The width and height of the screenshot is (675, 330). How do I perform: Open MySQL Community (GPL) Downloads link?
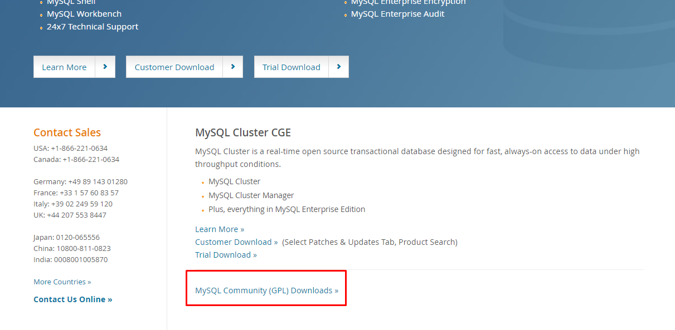(266, 290)
